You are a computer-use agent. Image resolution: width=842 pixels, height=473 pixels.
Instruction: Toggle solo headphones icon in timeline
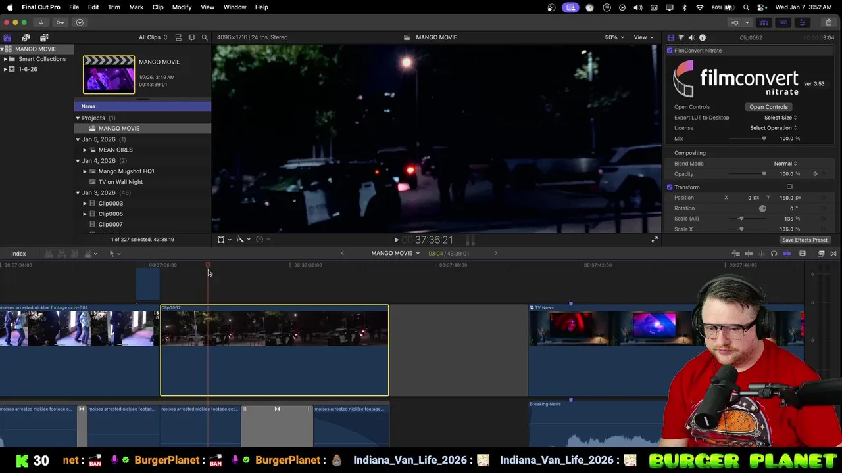pyautogui.click(x=774, y=254)
